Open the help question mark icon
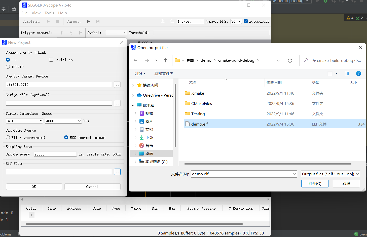 (x=358, y=73)
